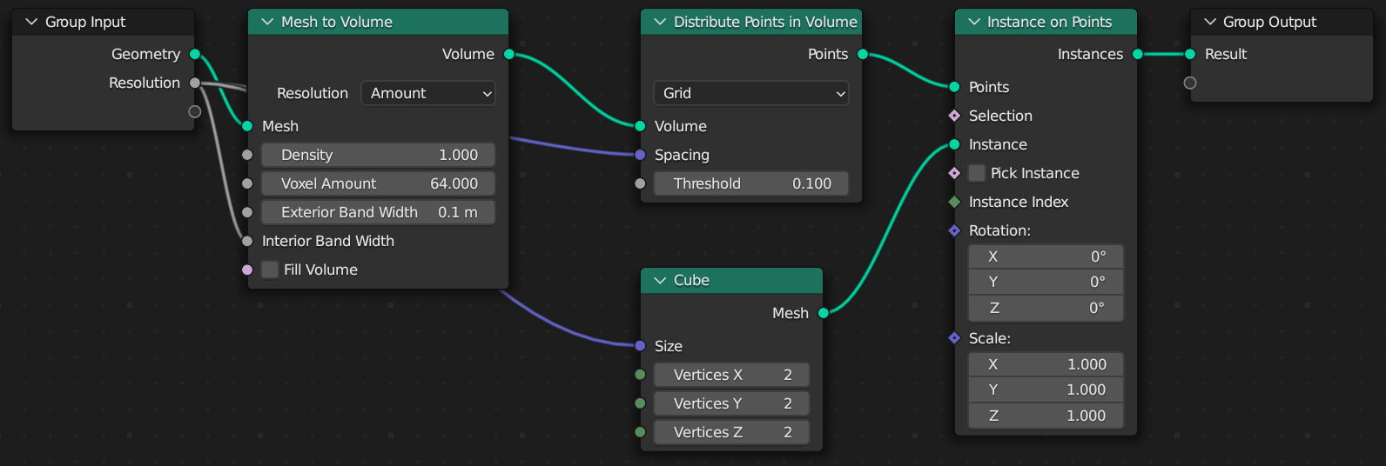Image resolution: width=1386 pixels, height=466 pixels.
Task: Click the Instance Index socket
Action: tap(954, 202)
